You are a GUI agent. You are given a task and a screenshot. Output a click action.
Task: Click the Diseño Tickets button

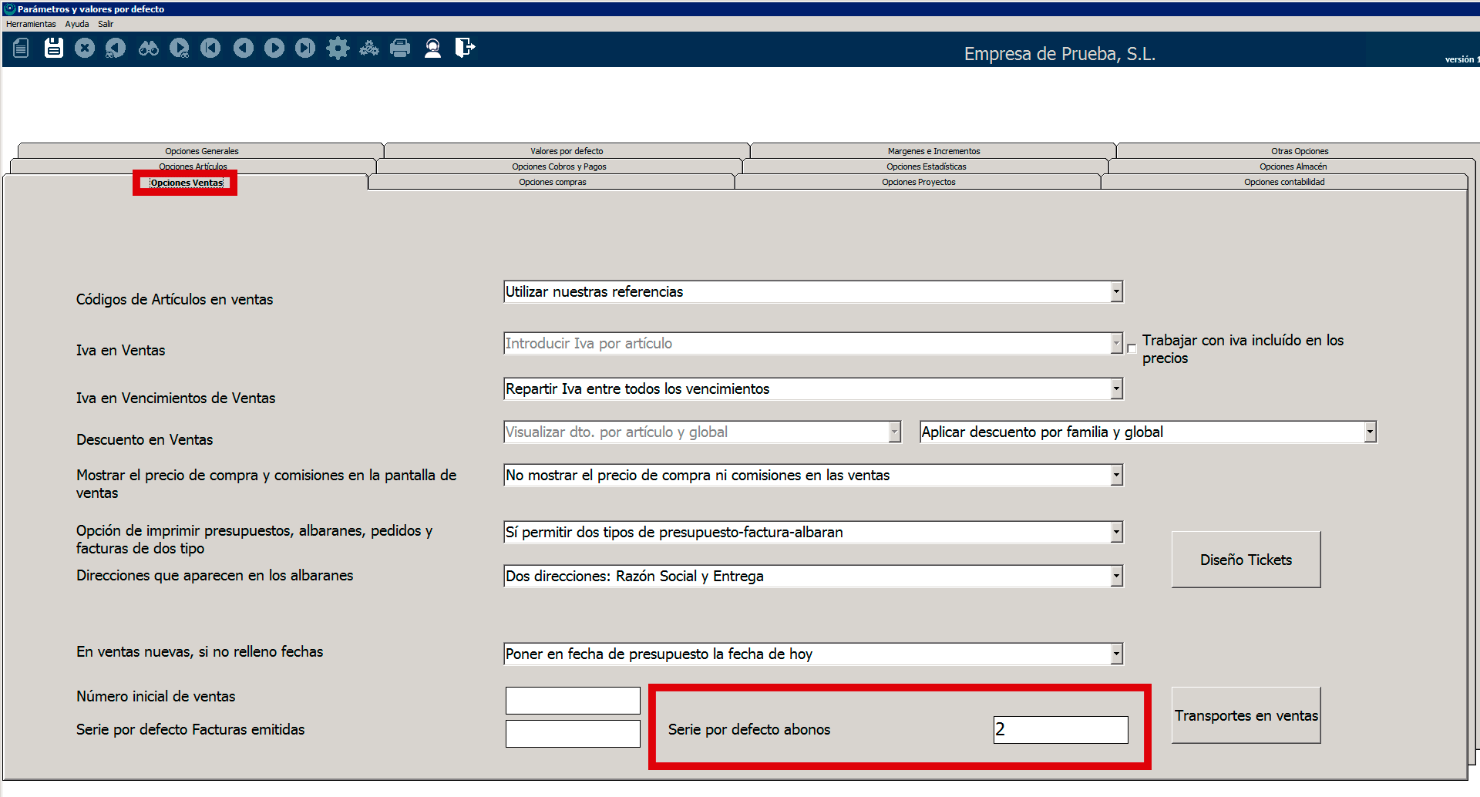coord(1246,560)
